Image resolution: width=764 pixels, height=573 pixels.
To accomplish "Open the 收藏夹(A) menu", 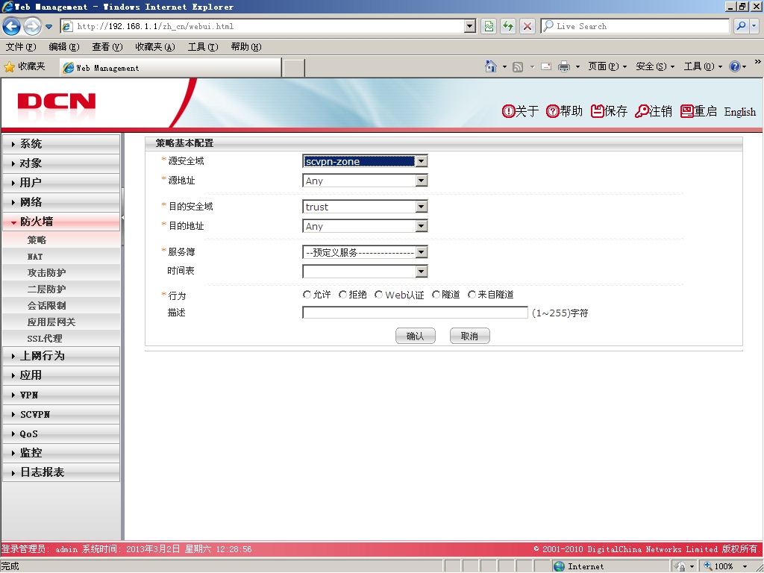I will tap(155, 47).
